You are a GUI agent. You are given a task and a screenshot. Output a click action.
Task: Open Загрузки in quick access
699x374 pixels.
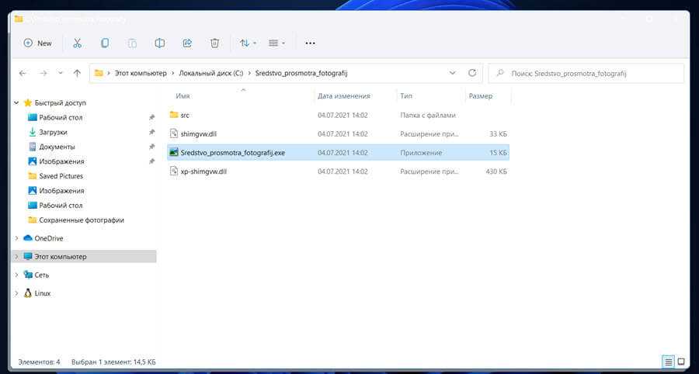click(53, 132)
